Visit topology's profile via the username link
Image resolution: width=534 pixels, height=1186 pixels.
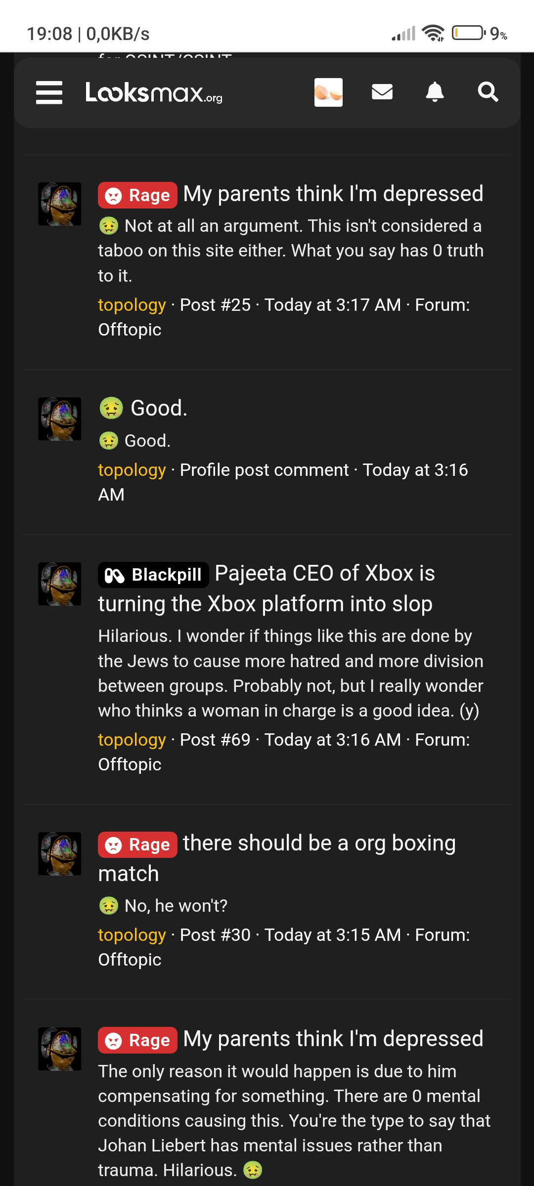[132, 305]
